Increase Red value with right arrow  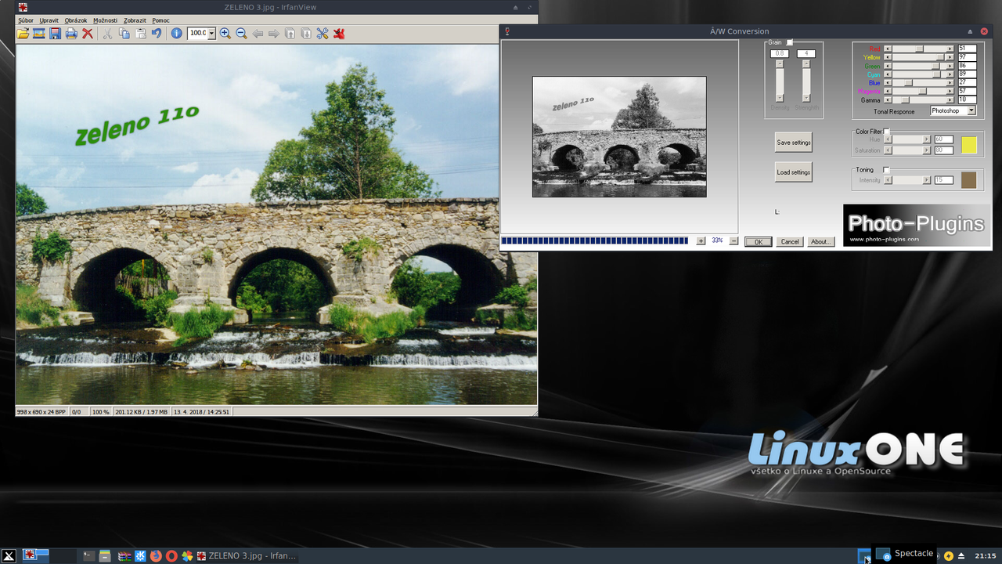[950, 49]
